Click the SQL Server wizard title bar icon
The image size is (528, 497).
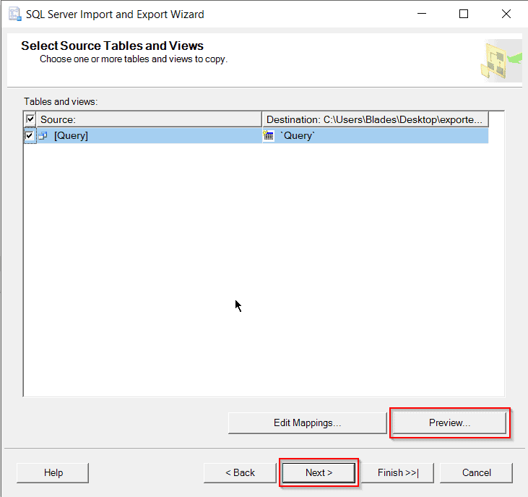15,14
